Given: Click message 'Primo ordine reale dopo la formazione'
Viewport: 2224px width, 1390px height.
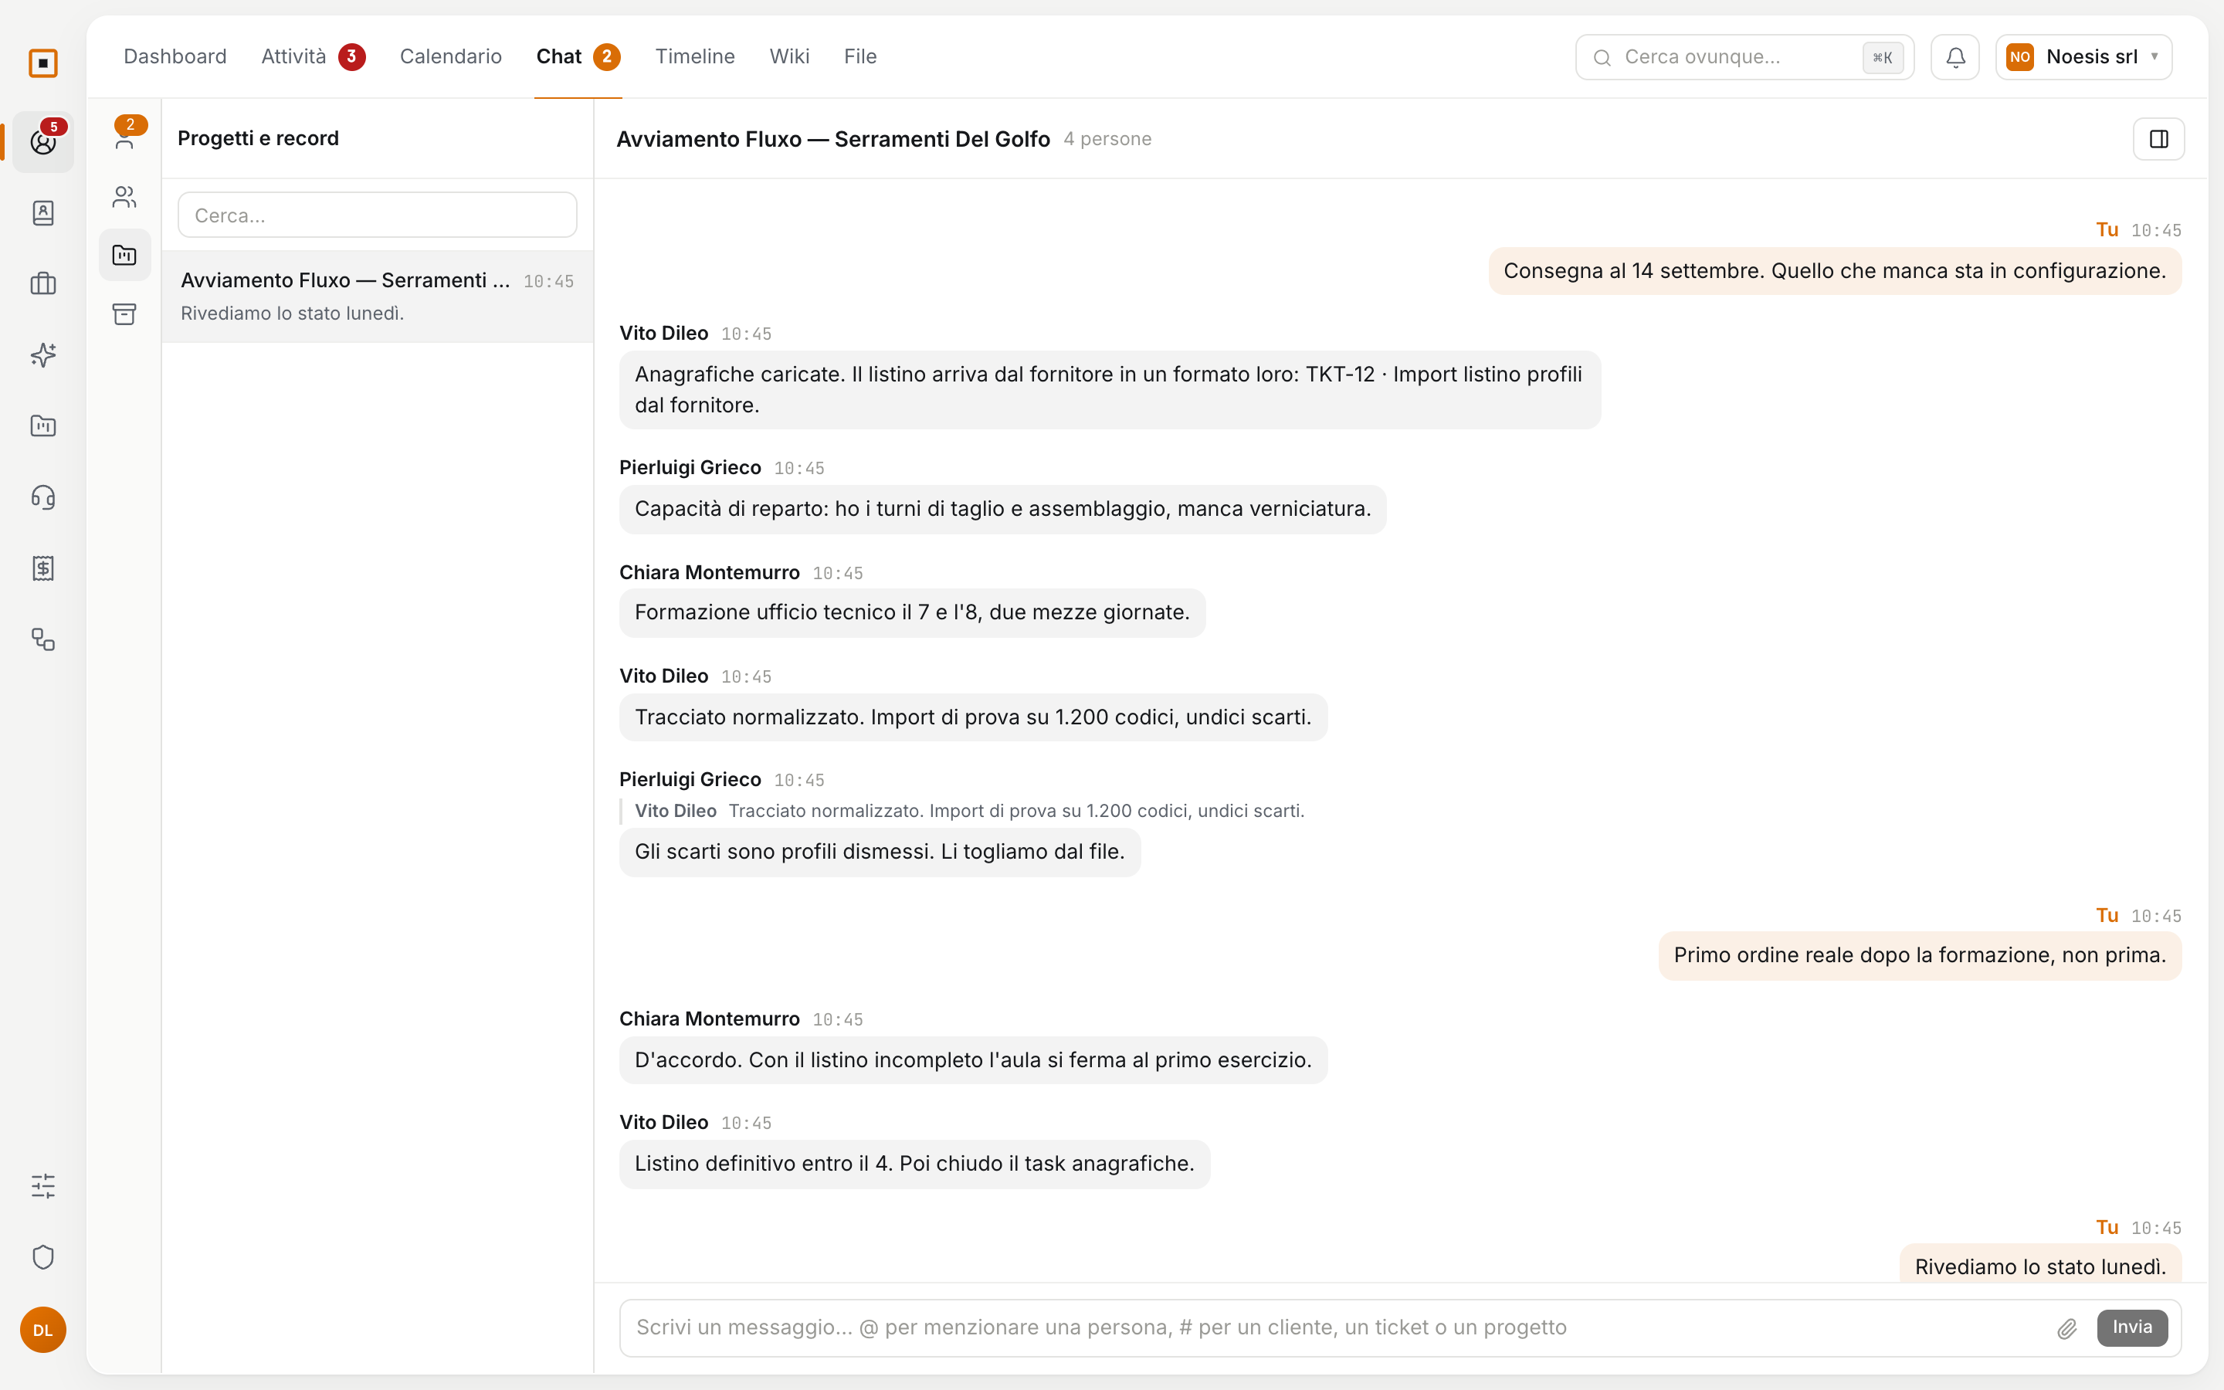Looking at the screenshot, I should pos(1920,955).
